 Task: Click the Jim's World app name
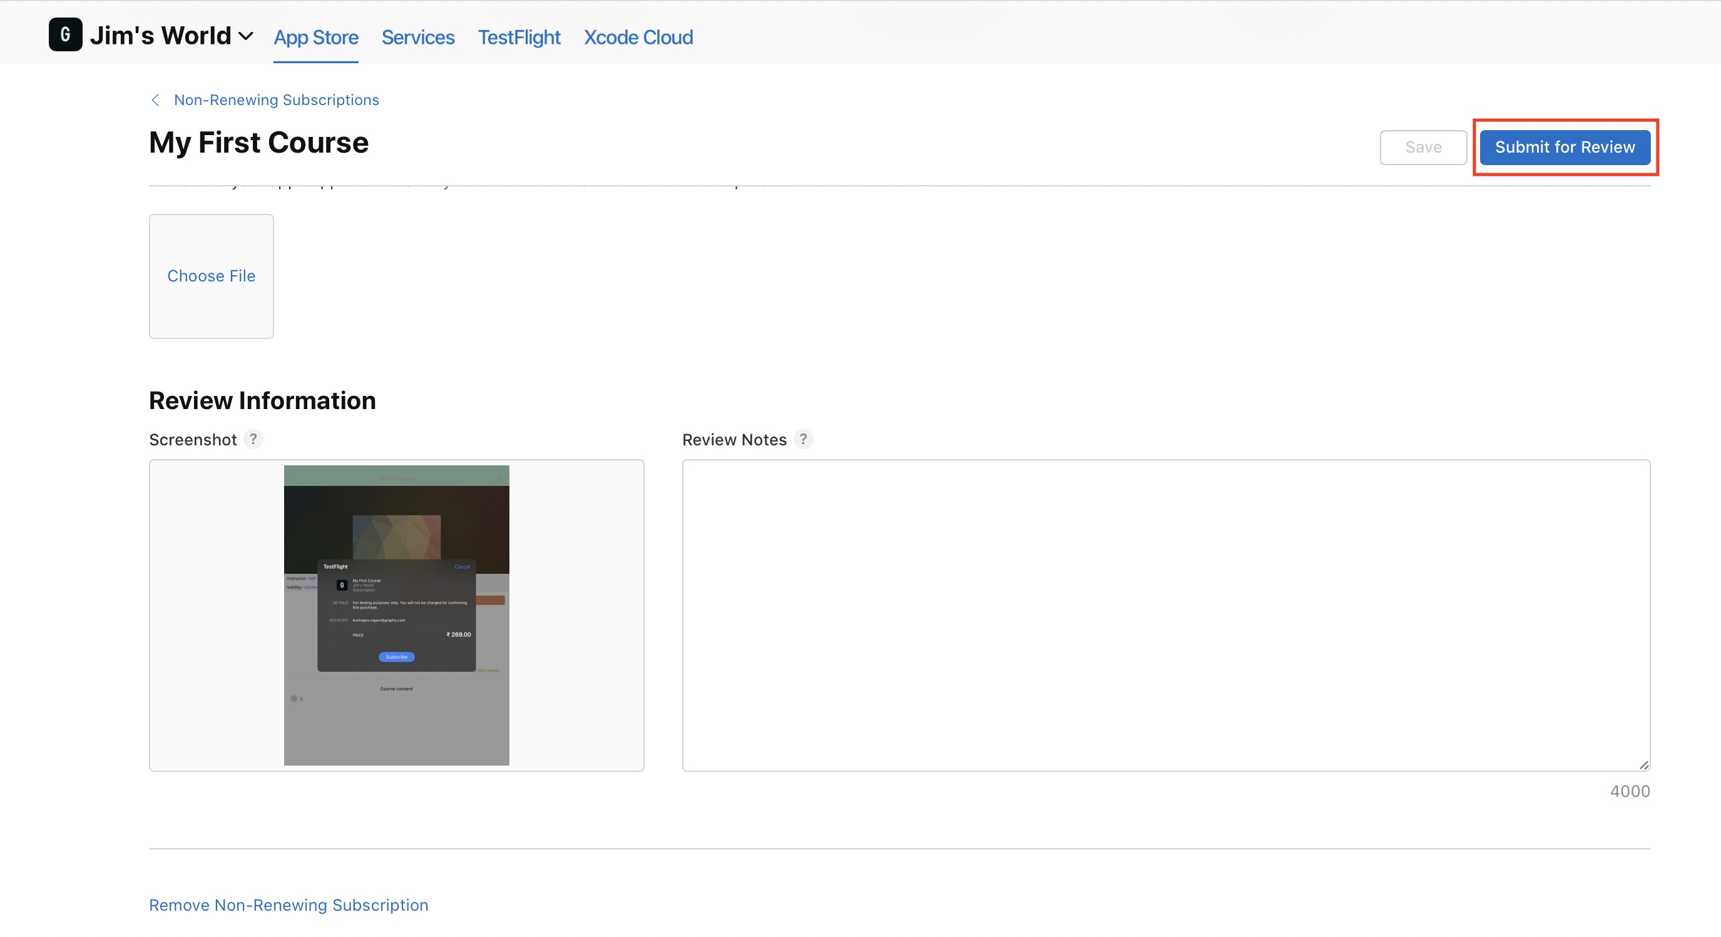(160, 36)
